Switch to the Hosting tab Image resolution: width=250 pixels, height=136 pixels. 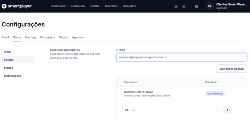point(31,37)
